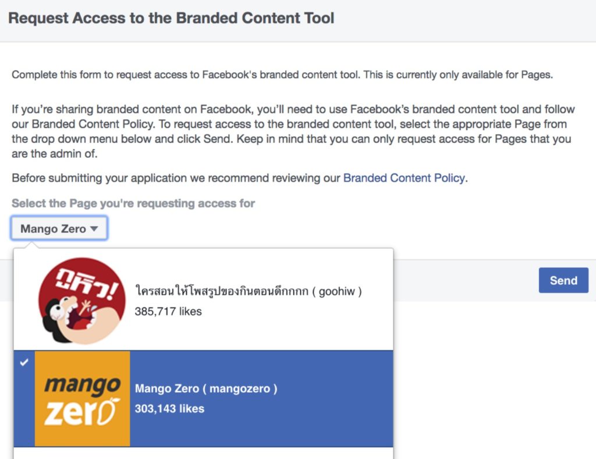Click the 'Complete this form' intro sentence
596x459 pixels.
pyautogui.click(x=282, y=75)
